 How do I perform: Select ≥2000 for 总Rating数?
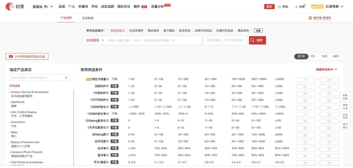coord(279,134)
